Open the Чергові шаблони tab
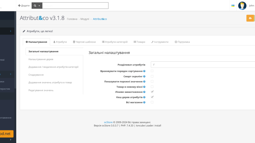 (84, 42)
